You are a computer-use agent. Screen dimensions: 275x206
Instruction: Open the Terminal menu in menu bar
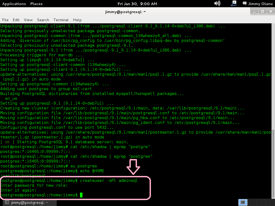click(61, 20)
